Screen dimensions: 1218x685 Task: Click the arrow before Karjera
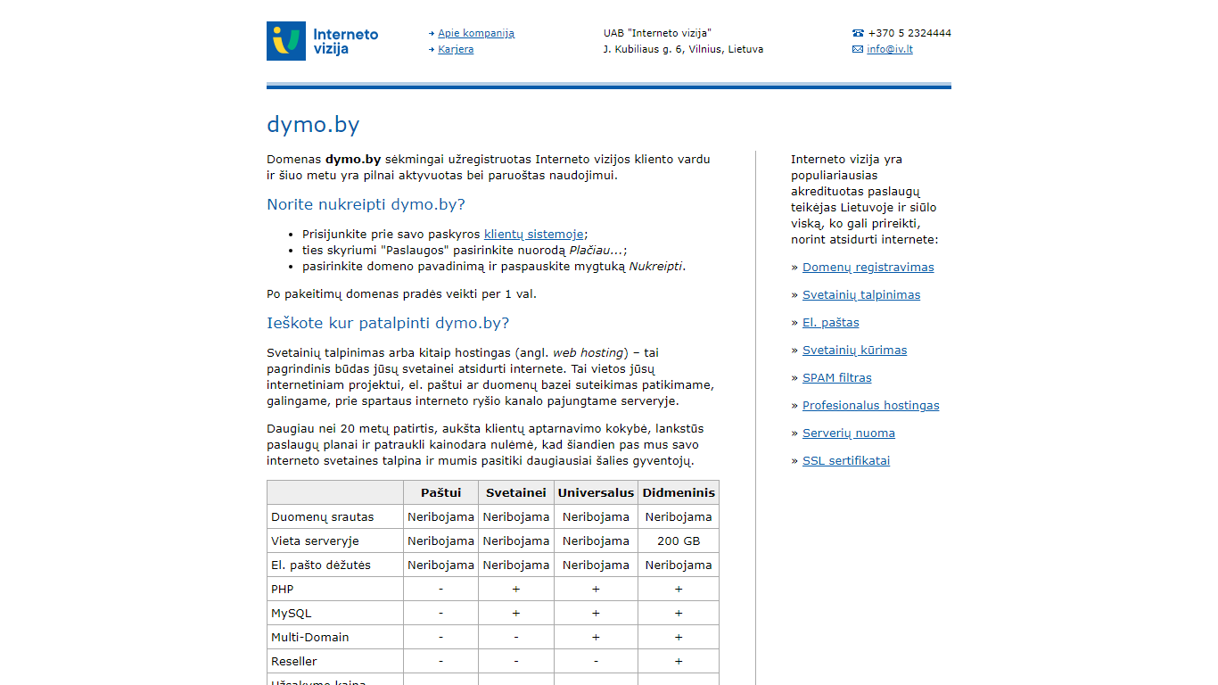tap(432, 49)
